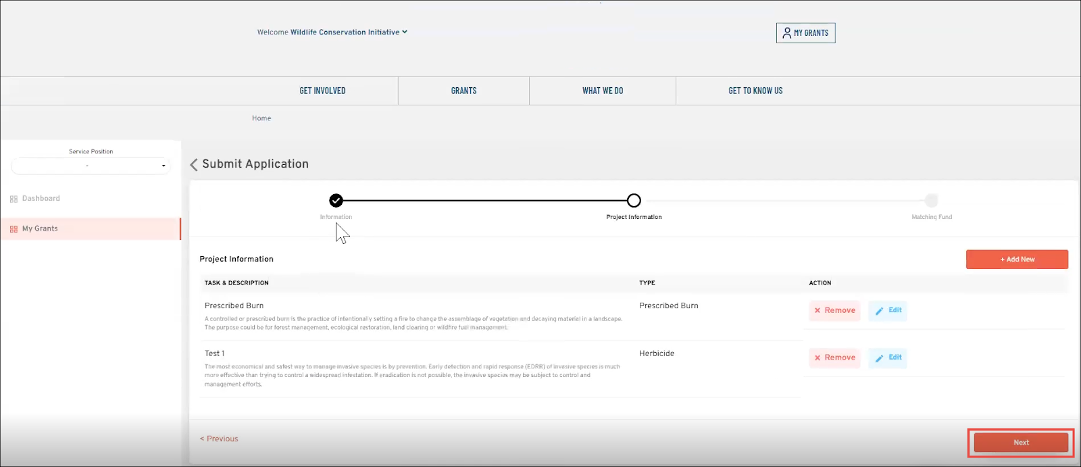Click the pencil icon for Test 1 row
The width and height of the screenshot is (1081, 467).
879,358
